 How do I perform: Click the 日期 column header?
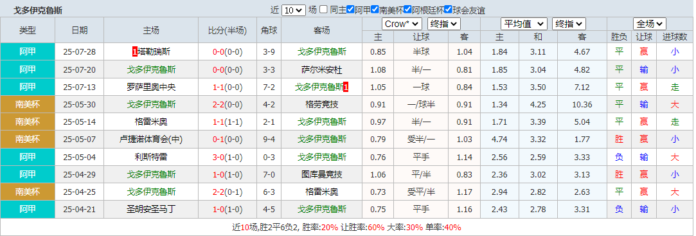(x=80, y=30)
